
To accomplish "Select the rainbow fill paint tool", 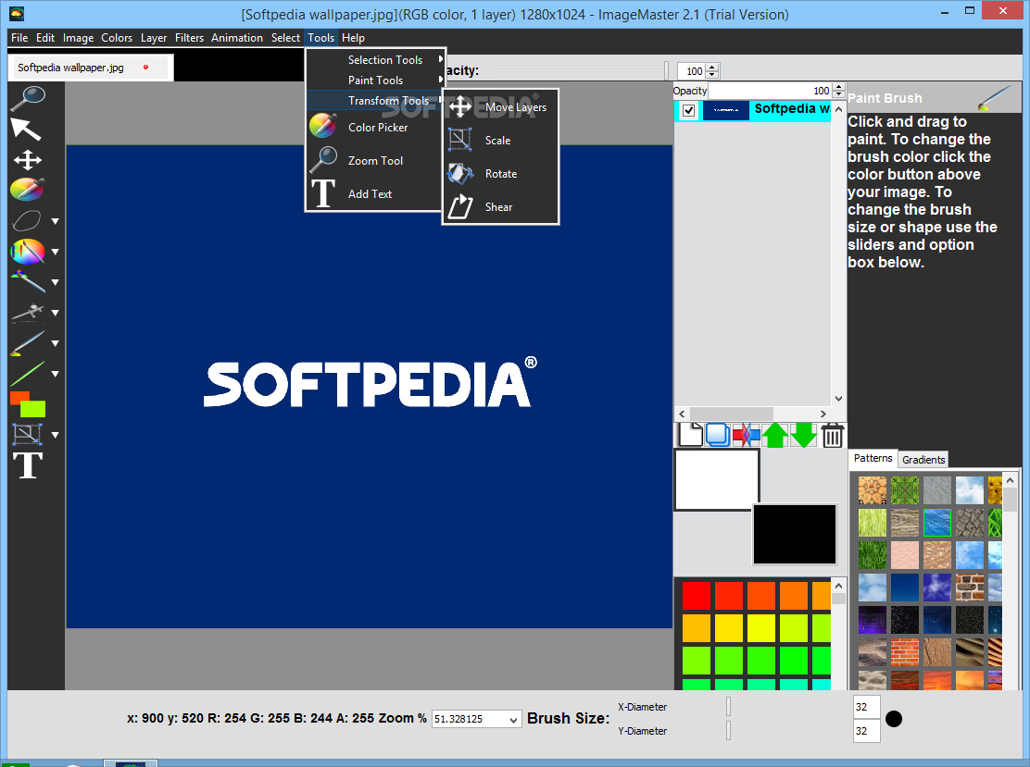I will pos(28,252).
